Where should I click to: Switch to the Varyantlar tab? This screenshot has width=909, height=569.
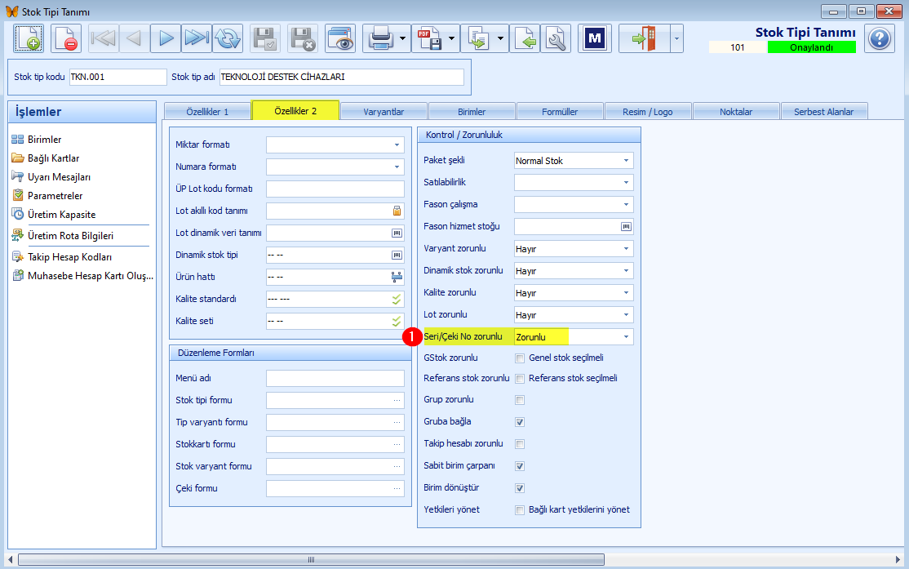tap(384, 112)
